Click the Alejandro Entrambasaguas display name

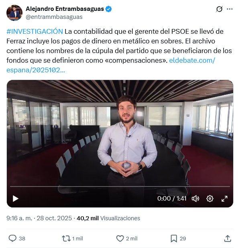click(x=65, y=9)
